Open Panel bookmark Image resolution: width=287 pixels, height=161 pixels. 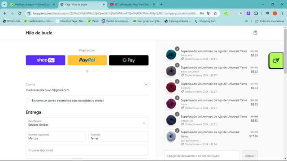93,21
